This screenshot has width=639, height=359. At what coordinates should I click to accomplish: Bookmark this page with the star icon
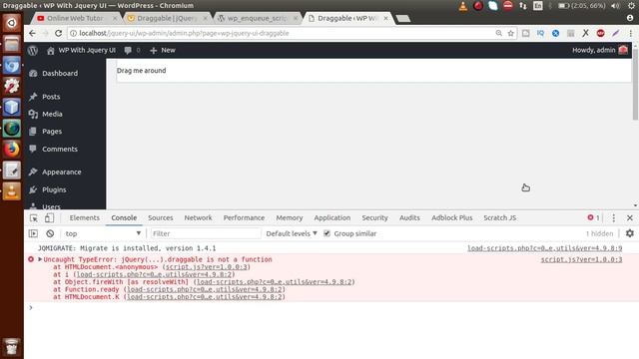click(510, 33)
